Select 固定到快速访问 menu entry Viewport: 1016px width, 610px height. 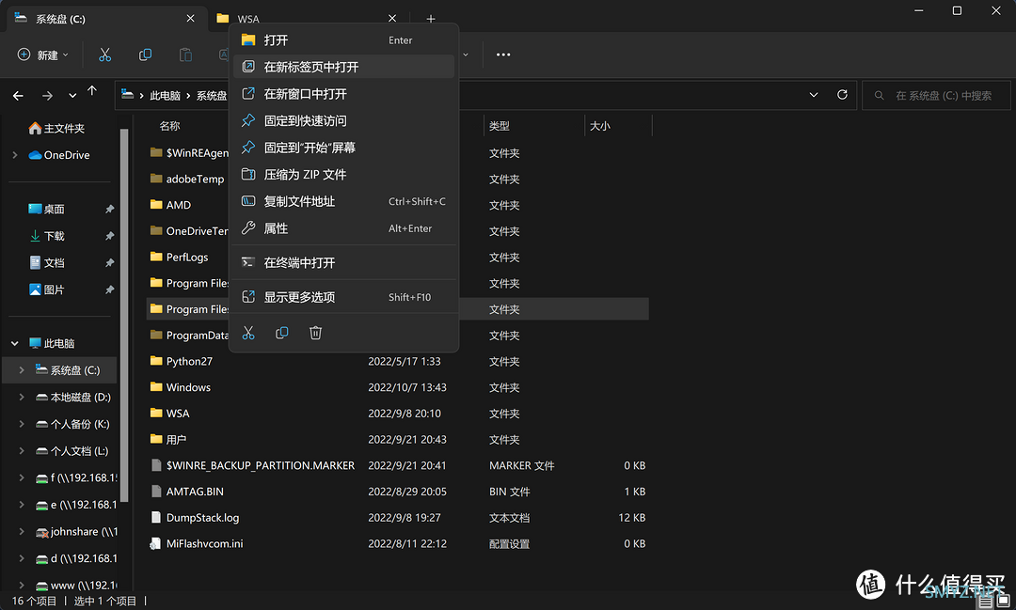point(343,121)
